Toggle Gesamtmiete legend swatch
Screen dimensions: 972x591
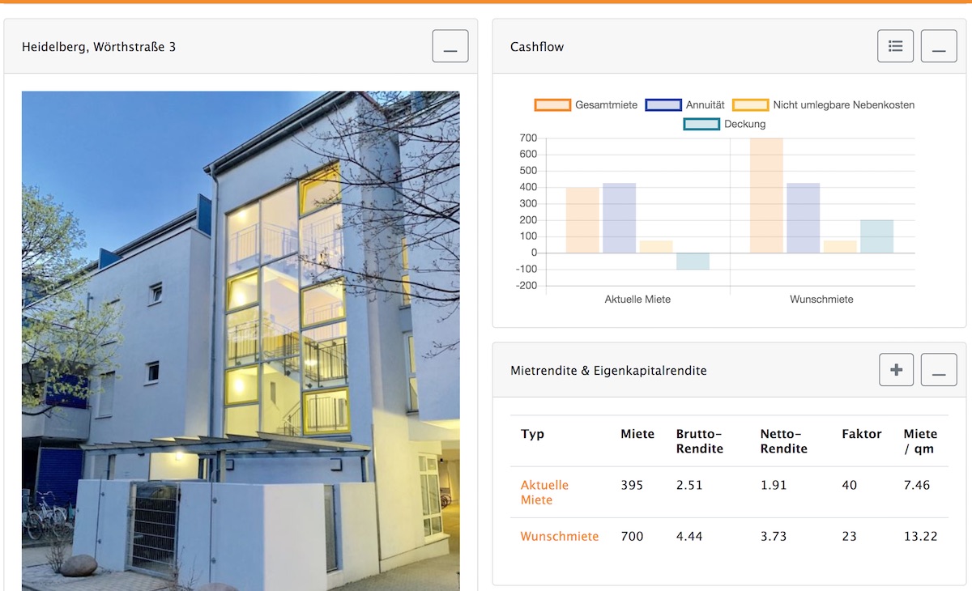coord(552,105)
